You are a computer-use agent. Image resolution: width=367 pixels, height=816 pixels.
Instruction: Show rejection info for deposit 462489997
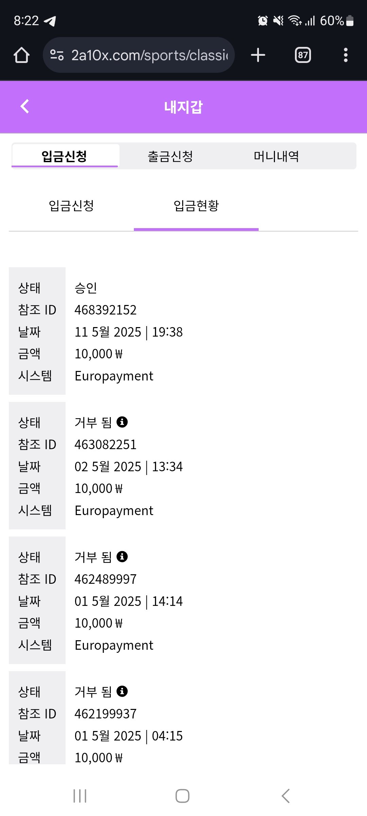click(122, 557)
